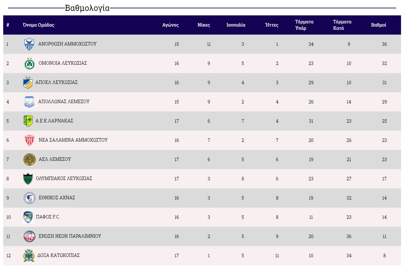
Task: Click Olympiakos Lefkosias draws value 8
Action: click(x=243, y=179)
